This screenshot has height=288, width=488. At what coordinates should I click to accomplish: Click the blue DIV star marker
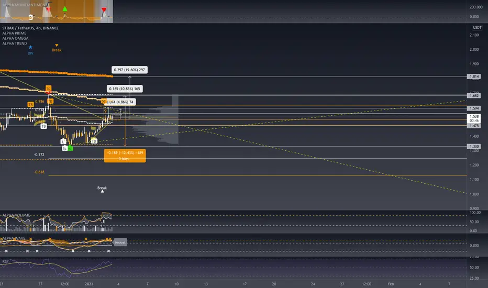[x=30, y=47]
